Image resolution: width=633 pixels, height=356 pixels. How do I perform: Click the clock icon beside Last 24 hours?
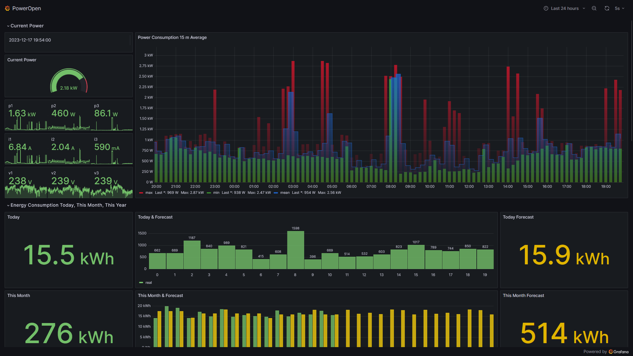click(546, 9)
